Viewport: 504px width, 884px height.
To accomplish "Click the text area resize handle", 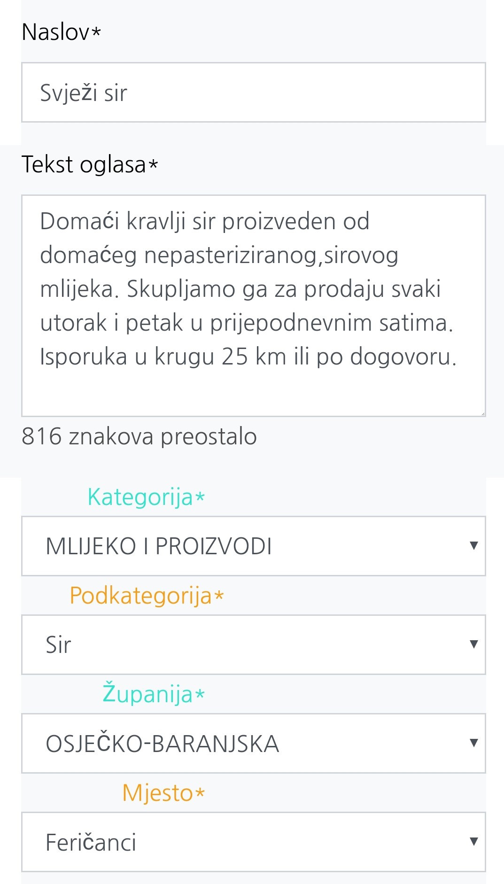I will coord(482,413).
